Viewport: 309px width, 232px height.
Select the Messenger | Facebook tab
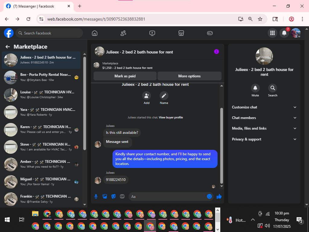[38, 6]
